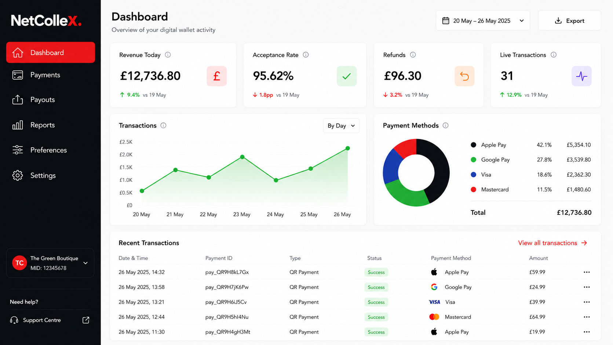The width and height of the screenshot is (613, 345).
Task: Click the Google Pay green legend swatch
Action: [474, 159]
